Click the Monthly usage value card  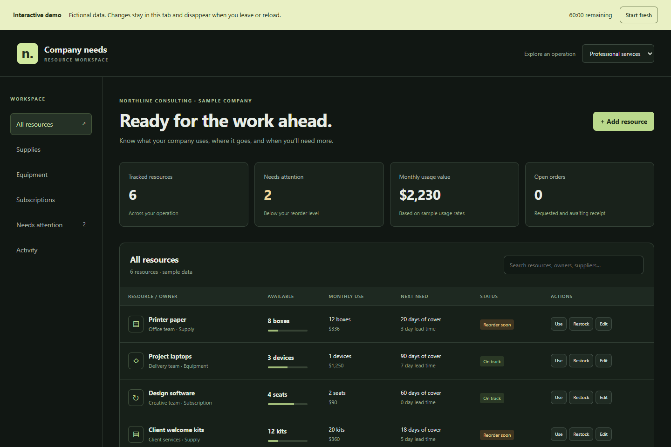pyautogui.click(x=454, y=194)
